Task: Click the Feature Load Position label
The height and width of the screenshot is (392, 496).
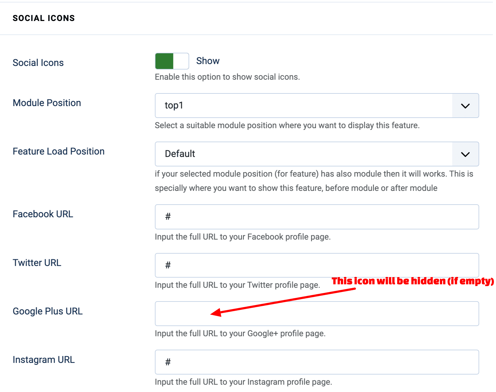Action: click(x=58, y=151)
